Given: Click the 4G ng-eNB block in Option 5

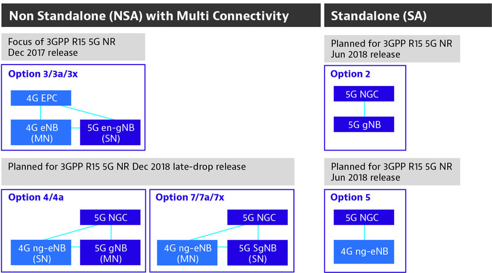Looking at the screenshot, I should pos(363,251).
